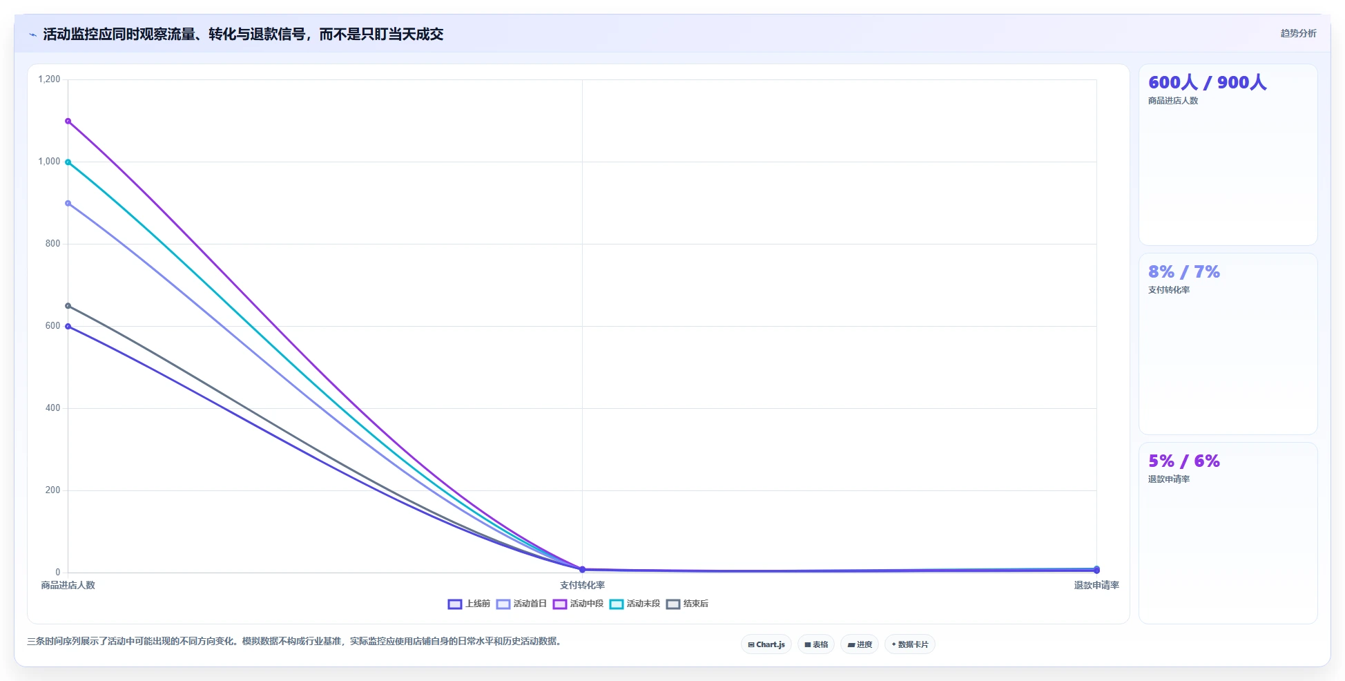Select the 5% / 6% stat card value
The image size is (1345, 681).
(x=1184, y=461)
